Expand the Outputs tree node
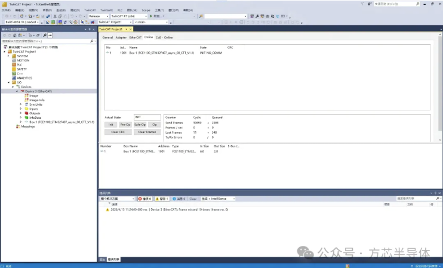The height and width of the screenshot is (268, 443). point(21,113)
